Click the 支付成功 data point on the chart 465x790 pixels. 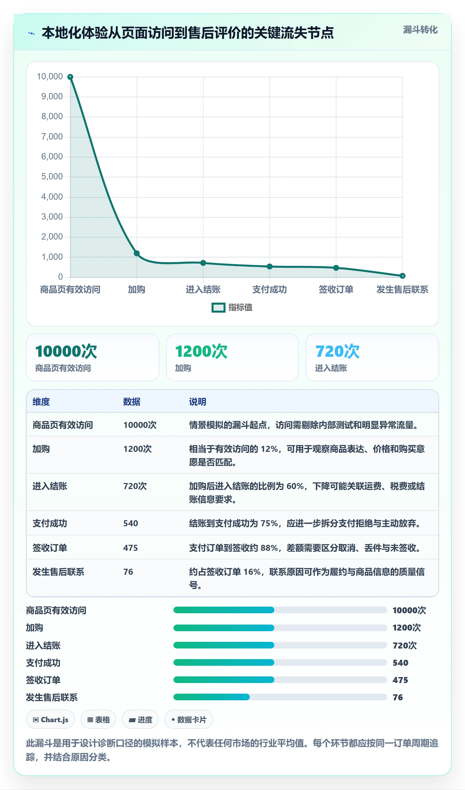[x=270, y=266]
